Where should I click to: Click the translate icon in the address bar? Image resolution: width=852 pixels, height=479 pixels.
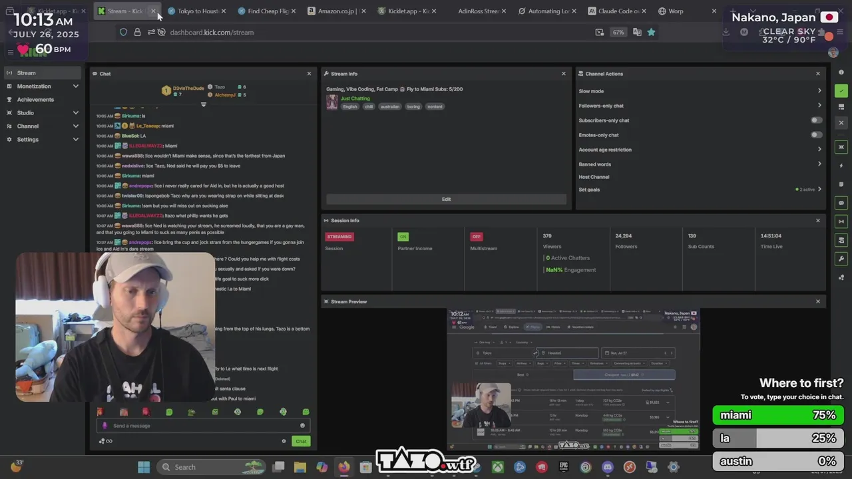pos(637,32)
